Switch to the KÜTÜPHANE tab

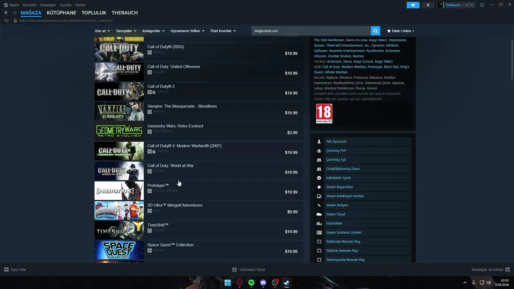61,13
